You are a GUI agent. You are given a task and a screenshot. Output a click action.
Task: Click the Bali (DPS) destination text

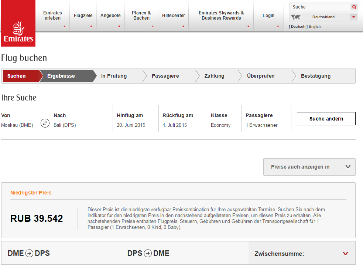[65, 125]
